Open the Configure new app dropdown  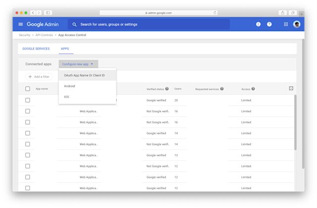click(78, 64)
